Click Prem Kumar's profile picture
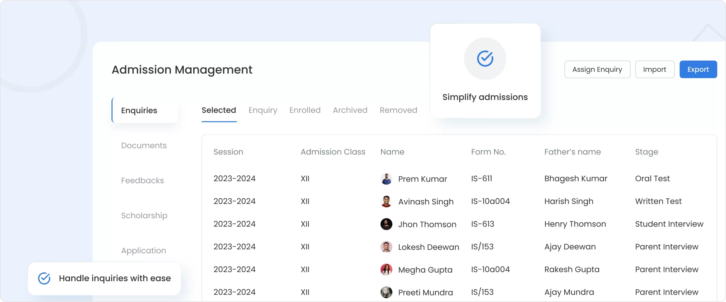Viewport: 726px width, 302px height. (x=386, y=179)
